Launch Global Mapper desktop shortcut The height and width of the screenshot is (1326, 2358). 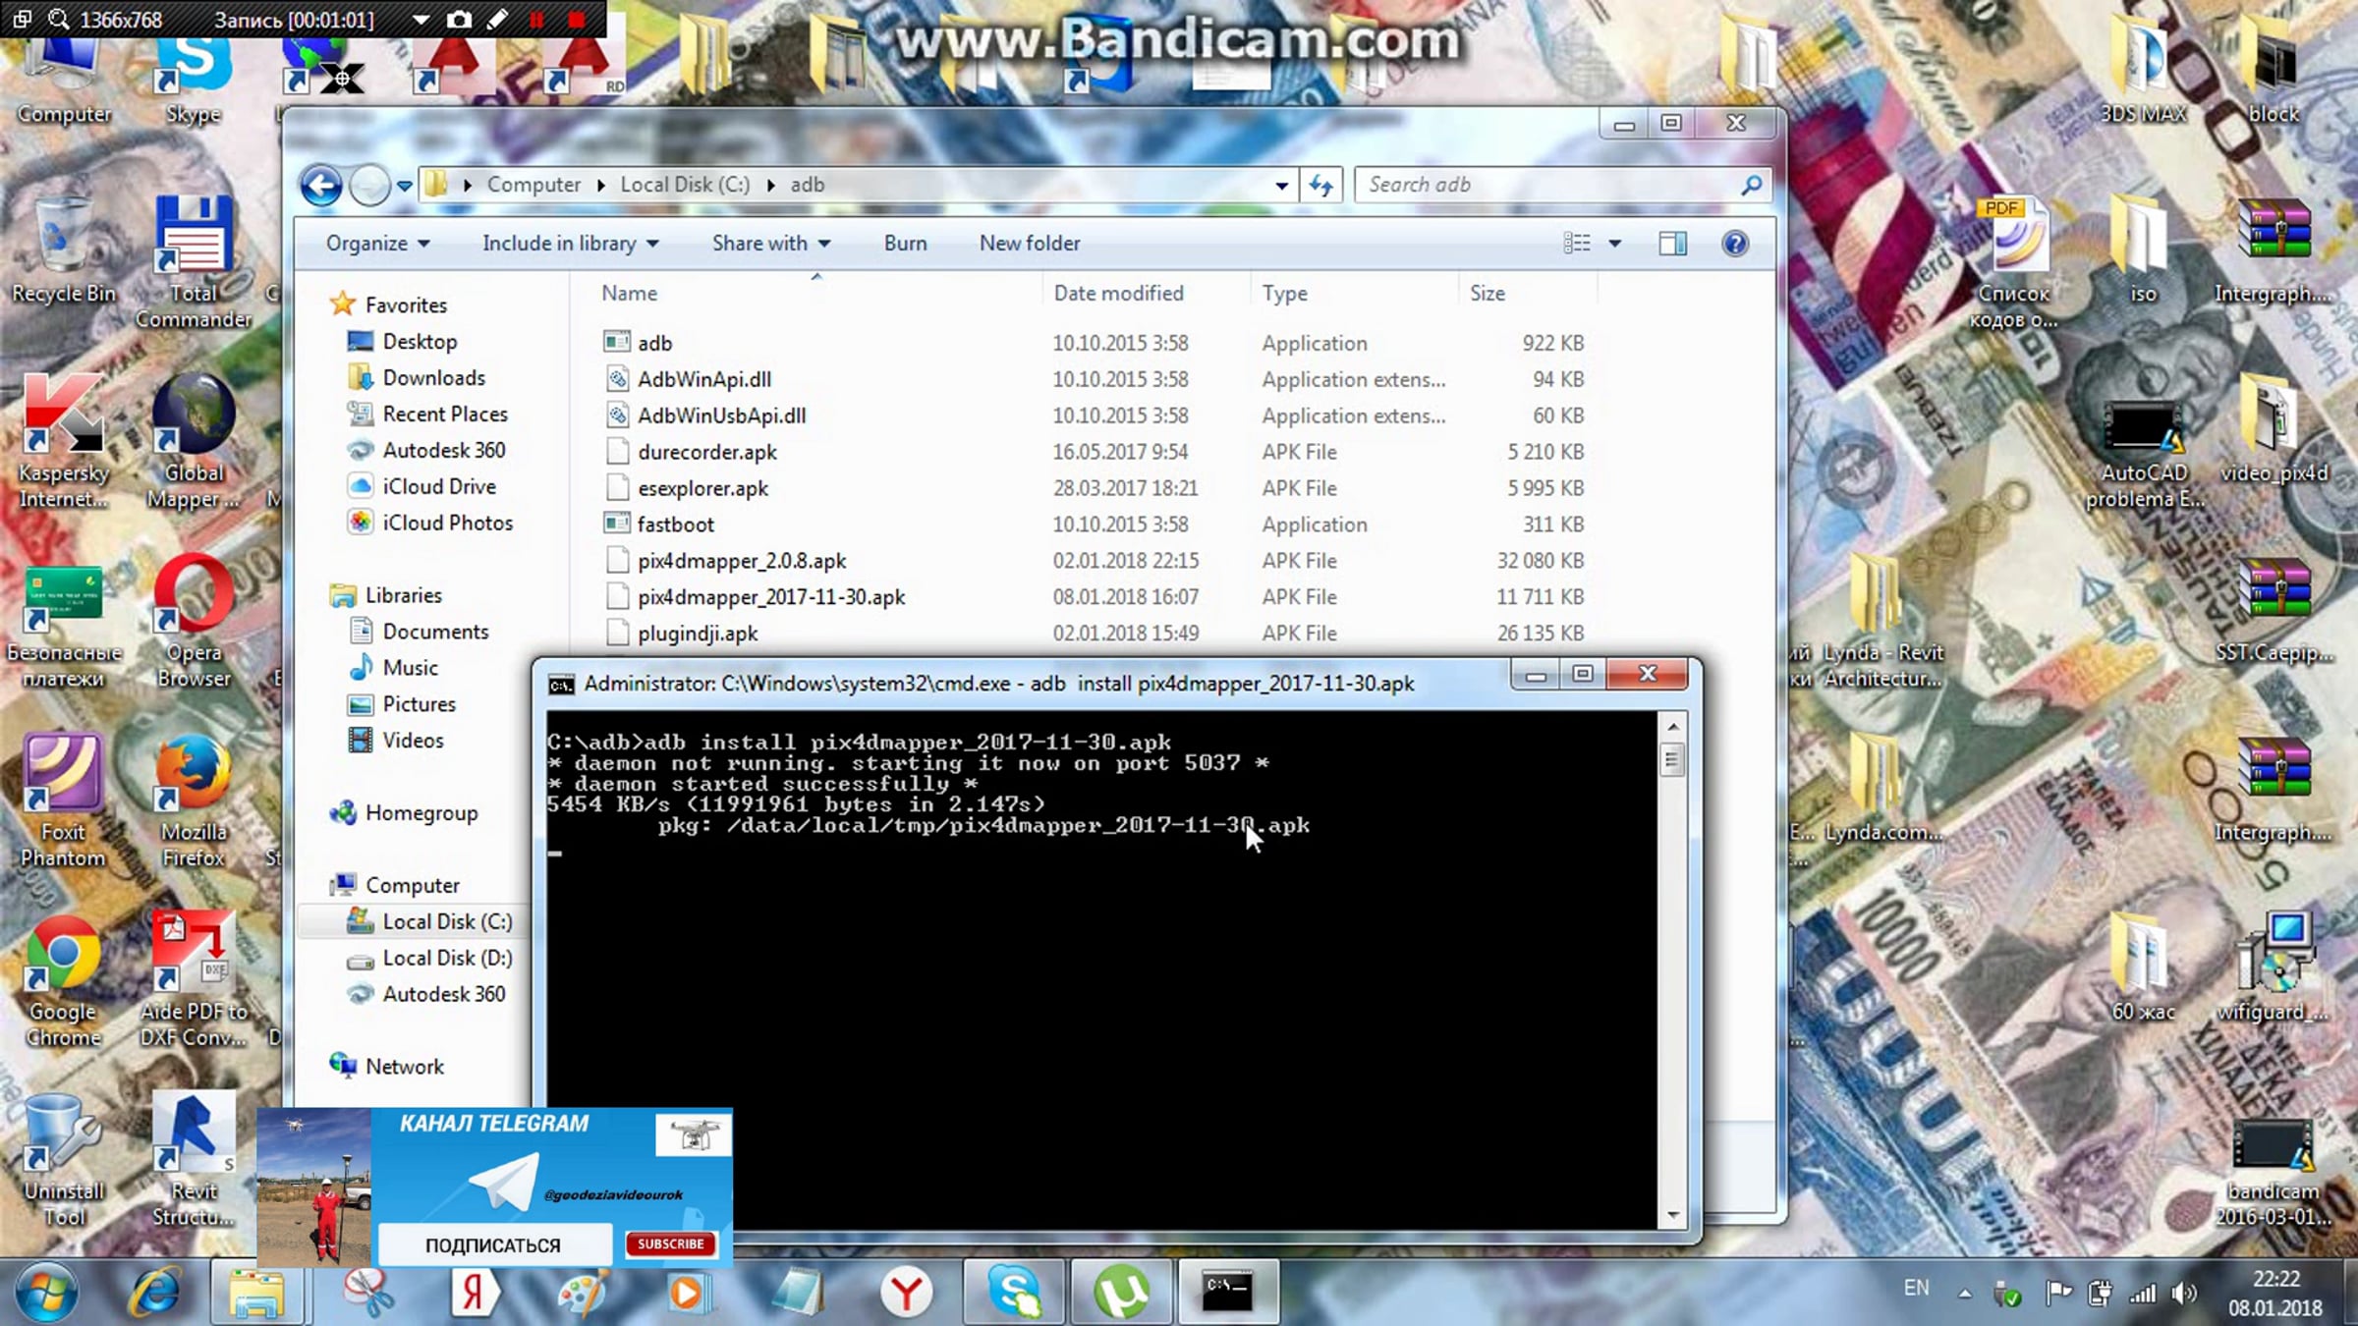pos(193,442)
